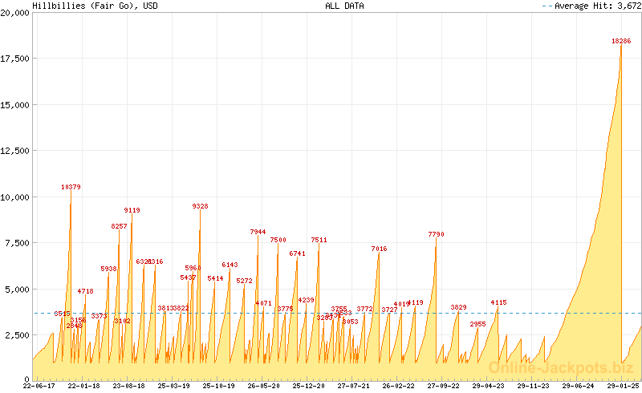Select the 25-10-19 x-axis date
This screenshot has width=642, height=393.
click(218, 386)
